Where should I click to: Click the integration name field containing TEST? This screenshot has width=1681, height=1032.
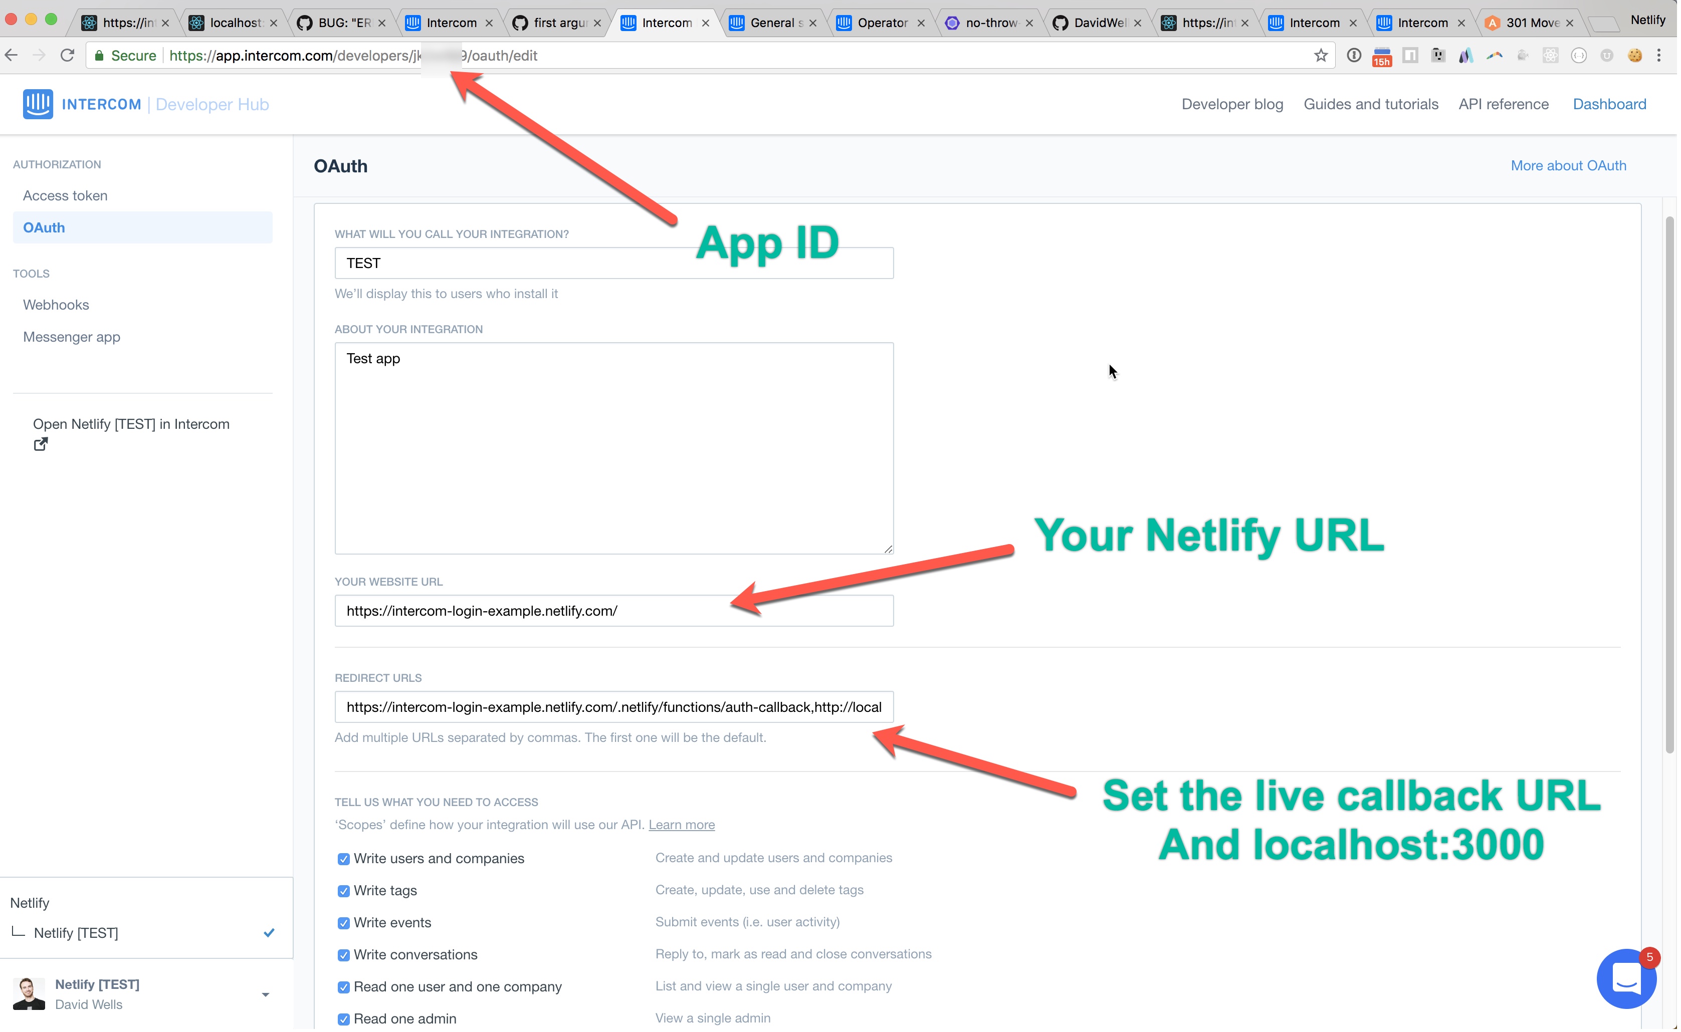615,264
